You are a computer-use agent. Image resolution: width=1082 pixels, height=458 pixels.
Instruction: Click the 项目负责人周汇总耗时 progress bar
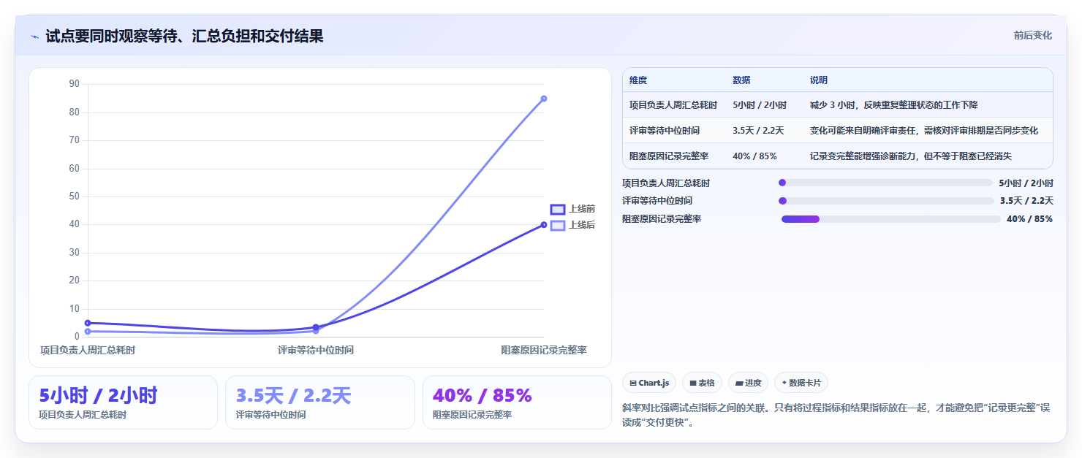click(x=886, y=183)
